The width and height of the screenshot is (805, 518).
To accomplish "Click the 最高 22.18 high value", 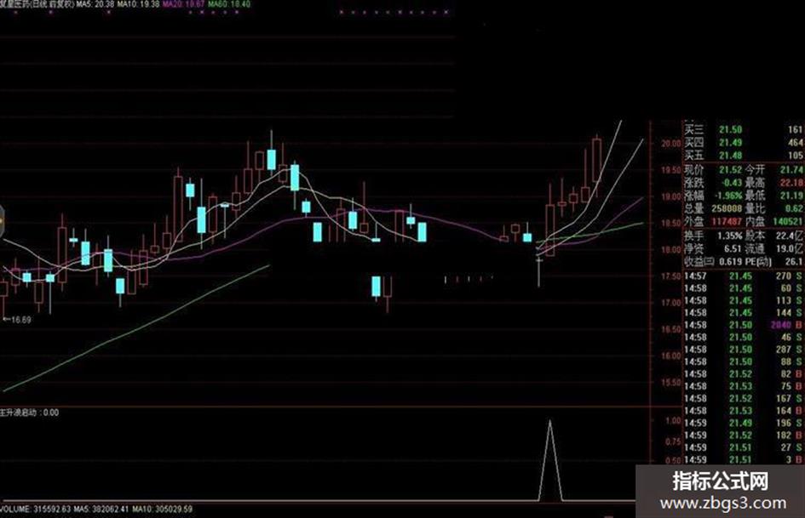I will click(774, 183).
